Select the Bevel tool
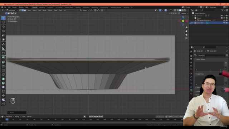Screen dimensions: 229x129 (x=3, y=66)
